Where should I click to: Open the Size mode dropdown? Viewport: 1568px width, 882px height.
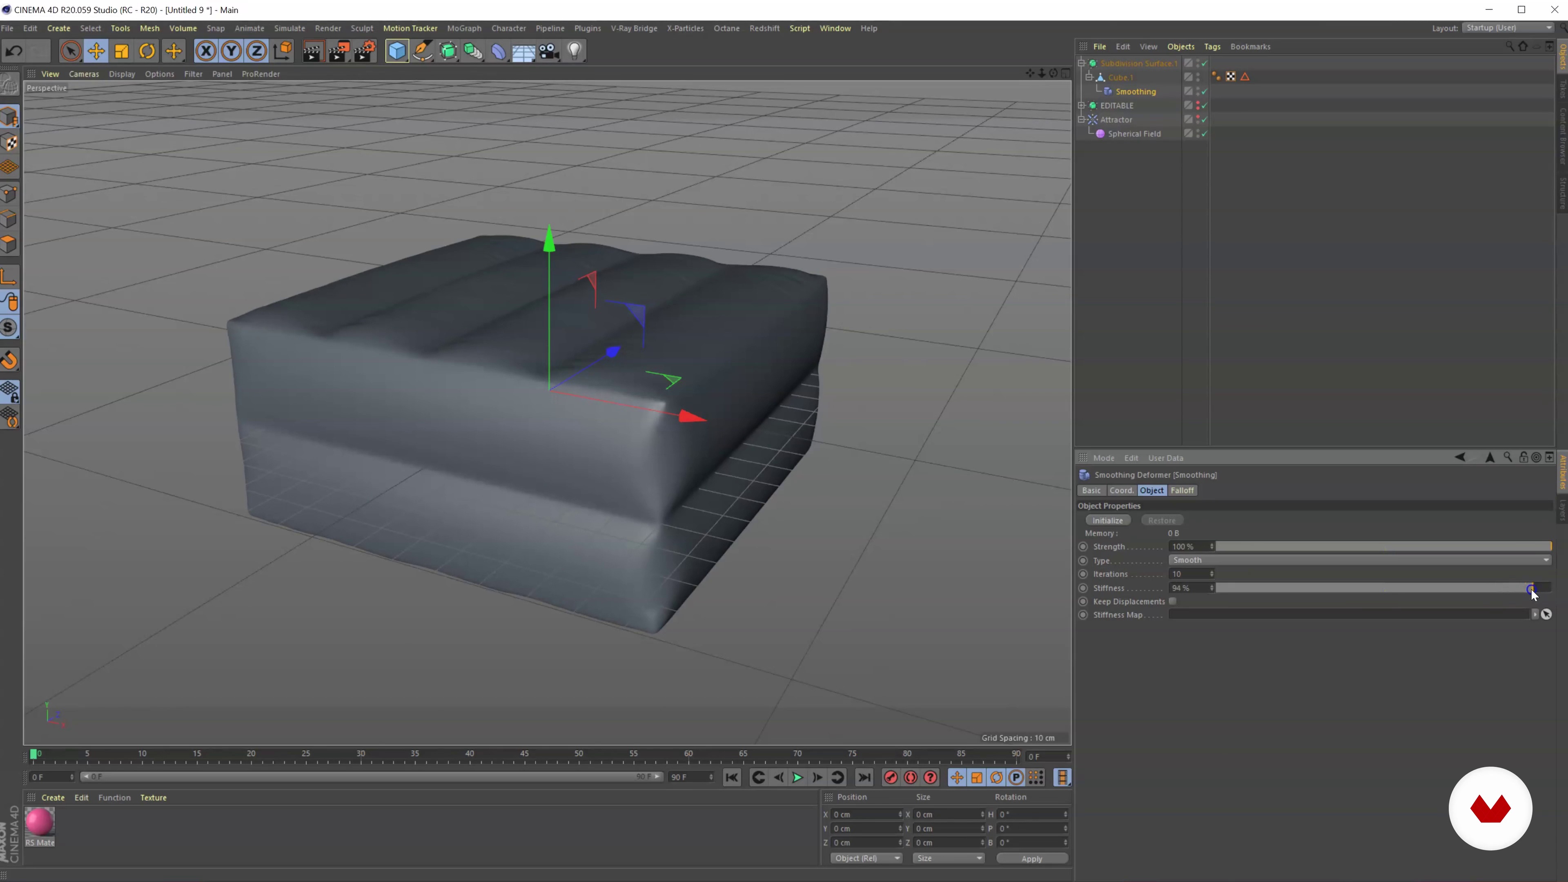[948, 858]
